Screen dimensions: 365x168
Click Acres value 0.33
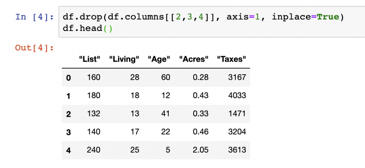[x=201, y=113]
